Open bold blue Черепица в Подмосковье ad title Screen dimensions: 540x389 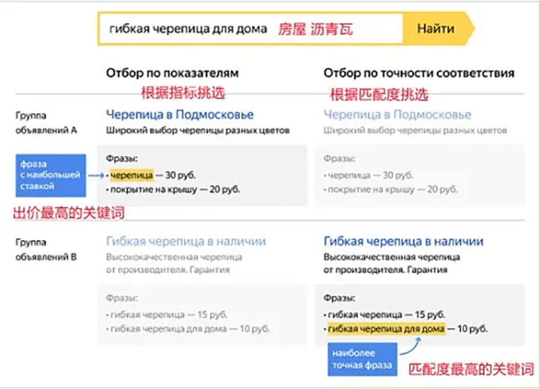180,115
